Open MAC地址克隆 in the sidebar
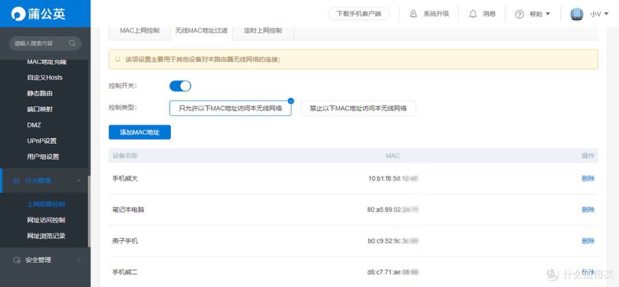619x287 pixels. tap(47, 62)
